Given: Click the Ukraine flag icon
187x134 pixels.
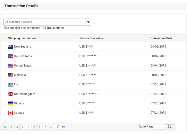Looking at the screenshot, I should 10,103.
